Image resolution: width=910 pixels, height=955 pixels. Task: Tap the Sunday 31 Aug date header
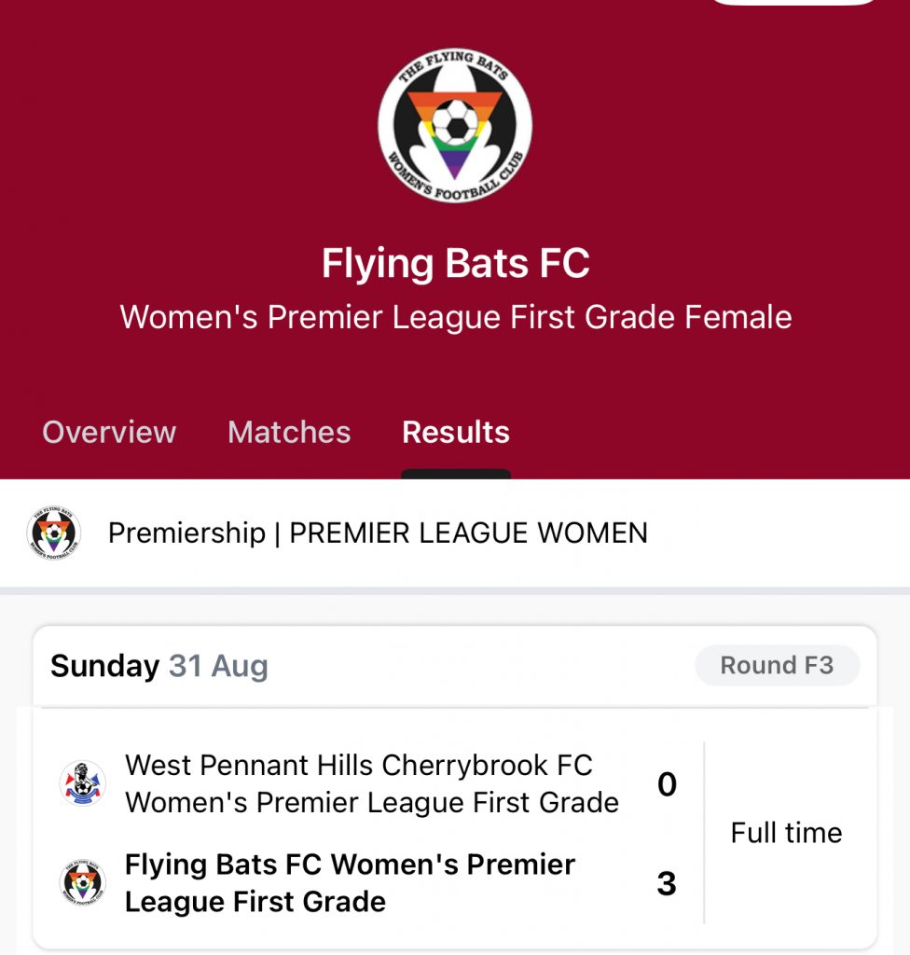click(x=159, y=665)
